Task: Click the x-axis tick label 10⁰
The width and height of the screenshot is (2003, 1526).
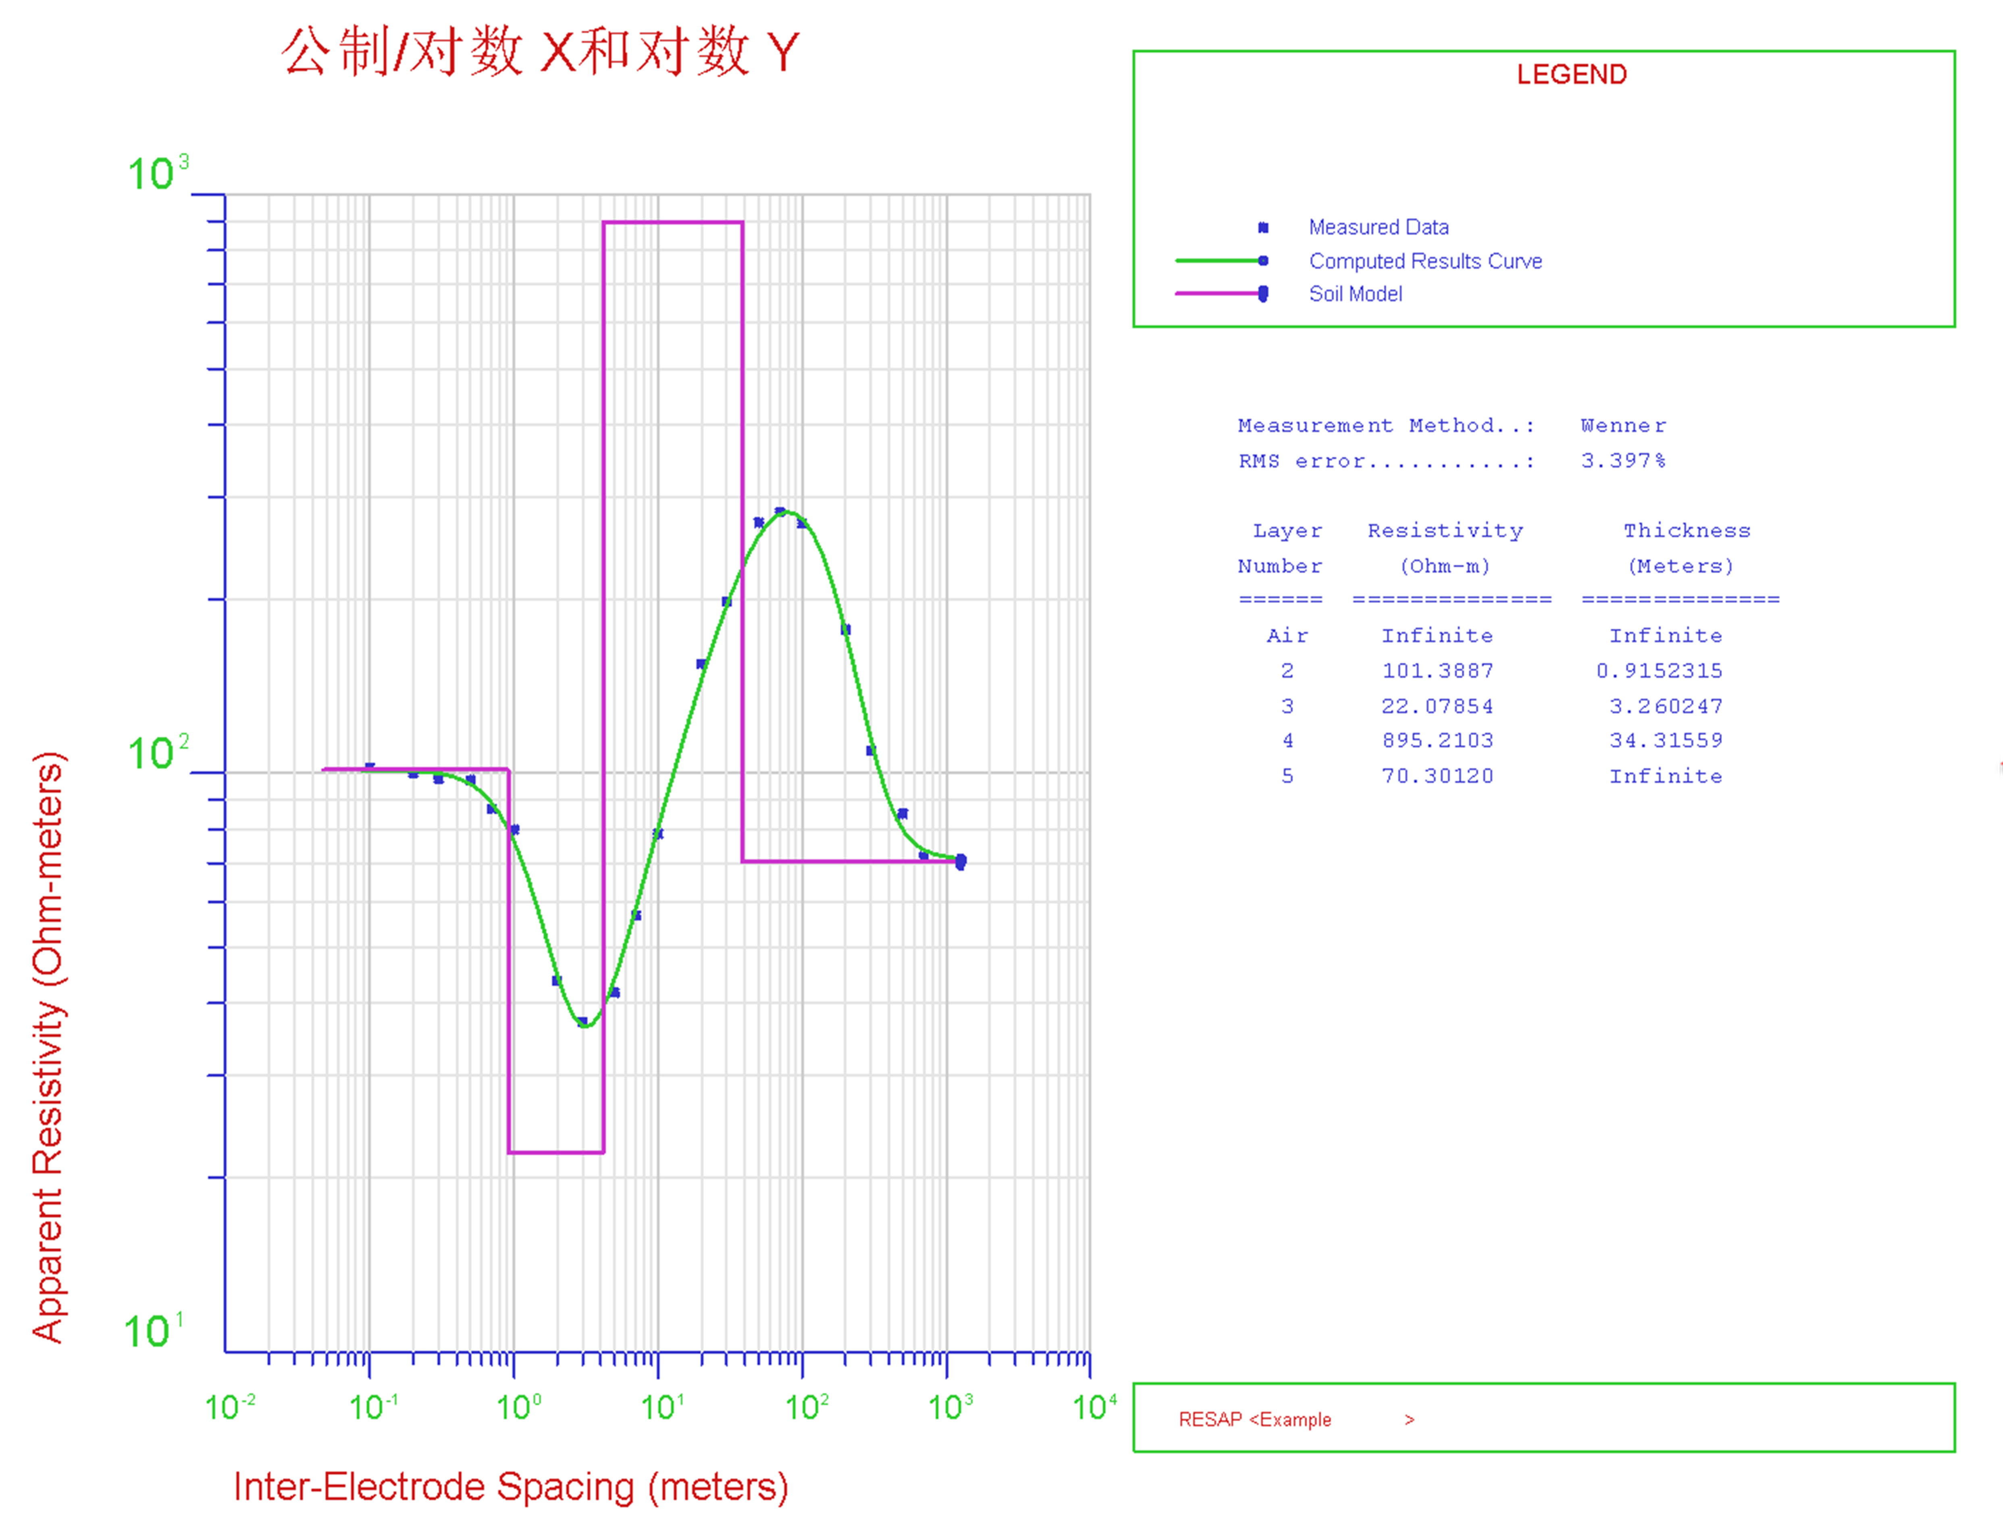Action: click(519, 1407)
